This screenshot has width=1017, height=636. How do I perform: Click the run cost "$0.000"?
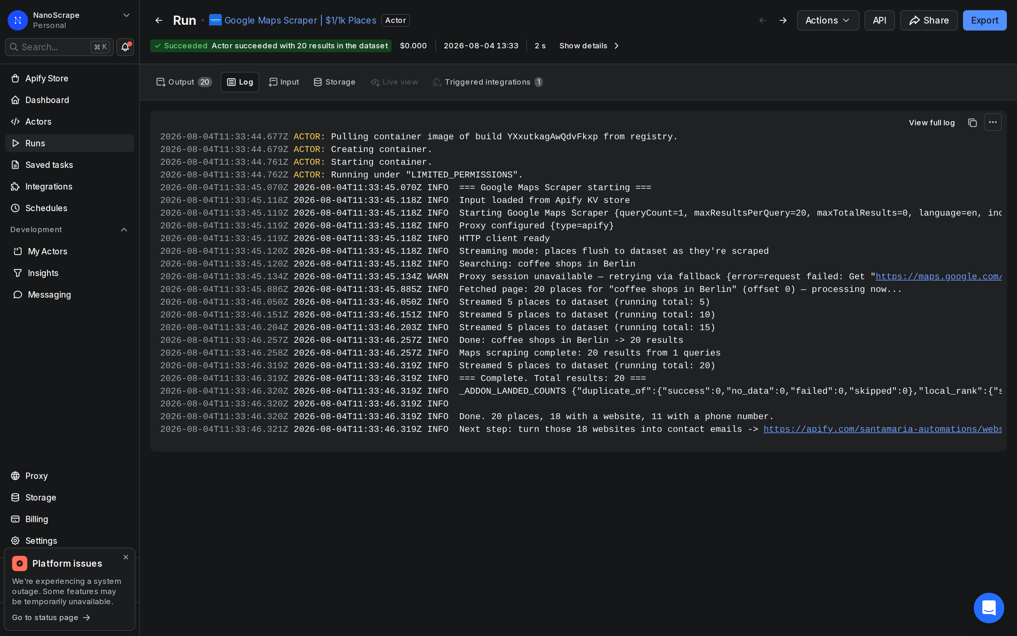coord(413,46)
